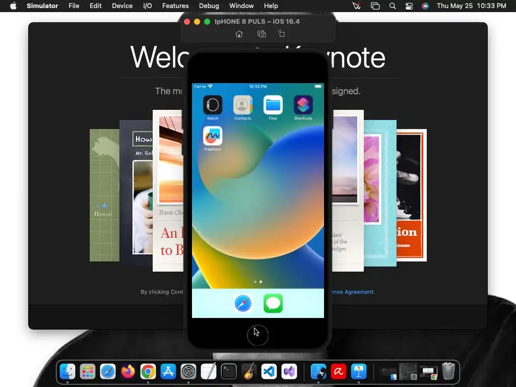Click the Siri icon in menu bar

click(425, 6)
